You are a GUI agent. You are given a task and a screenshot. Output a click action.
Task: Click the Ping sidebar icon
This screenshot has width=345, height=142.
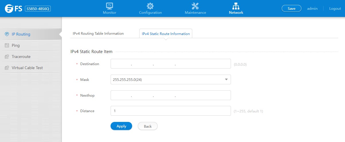[7, 45]
